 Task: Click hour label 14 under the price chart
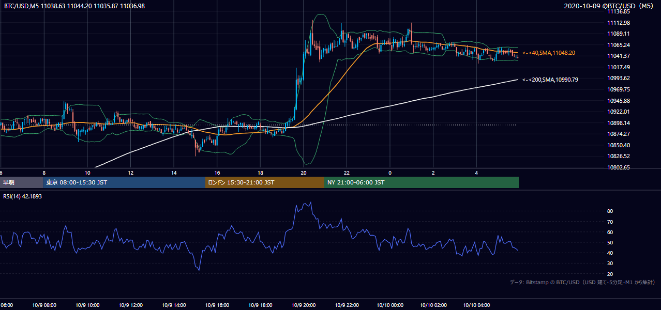coord(174,173)
